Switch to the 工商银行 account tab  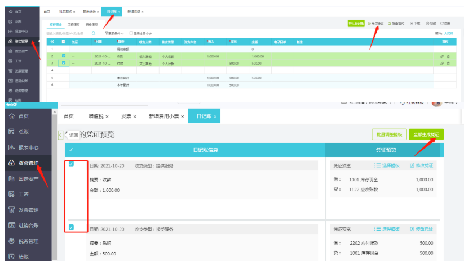coord(73,25)
